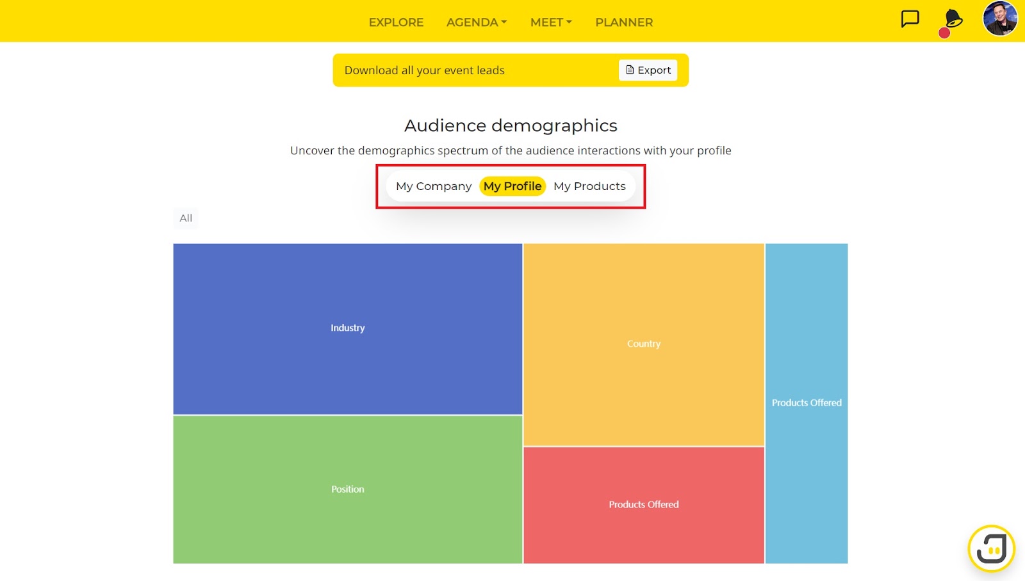The height and width of the screenshot is (581, 1025).
Task: Select the red Products Offered block
Action: (x=644, y=505)
